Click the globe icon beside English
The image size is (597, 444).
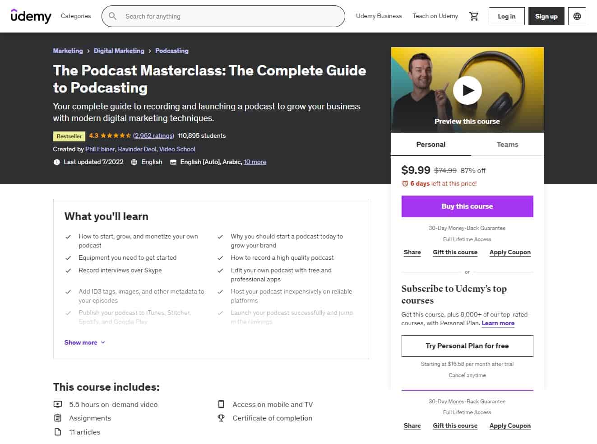click(134, 162)
